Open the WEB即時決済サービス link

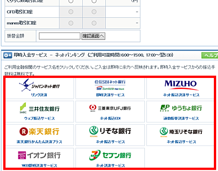40,165
